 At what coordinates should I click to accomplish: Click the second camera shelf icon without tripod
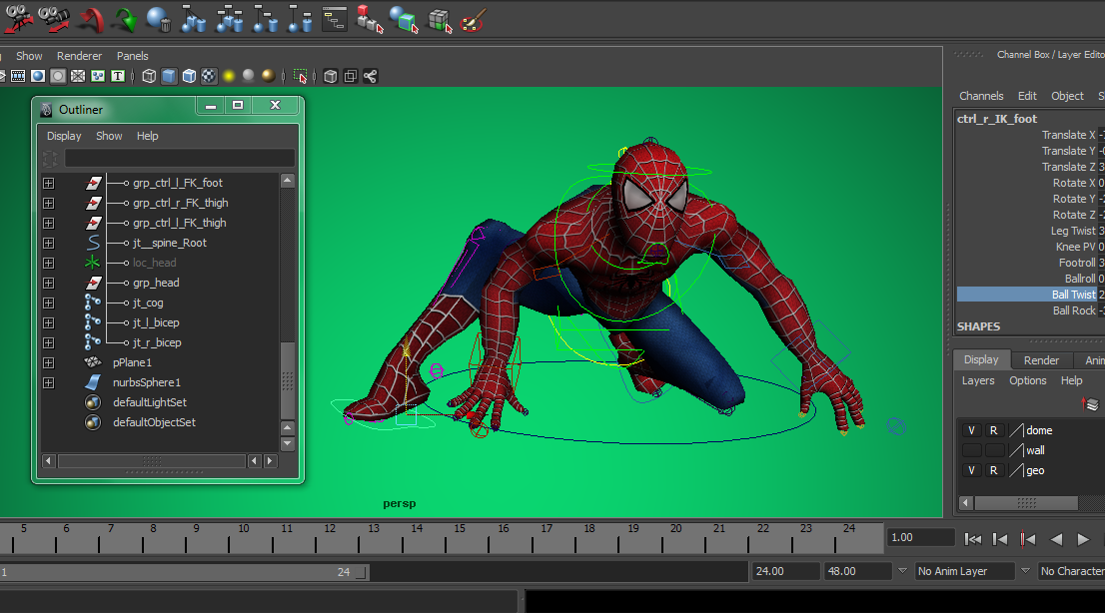(54, 19)
